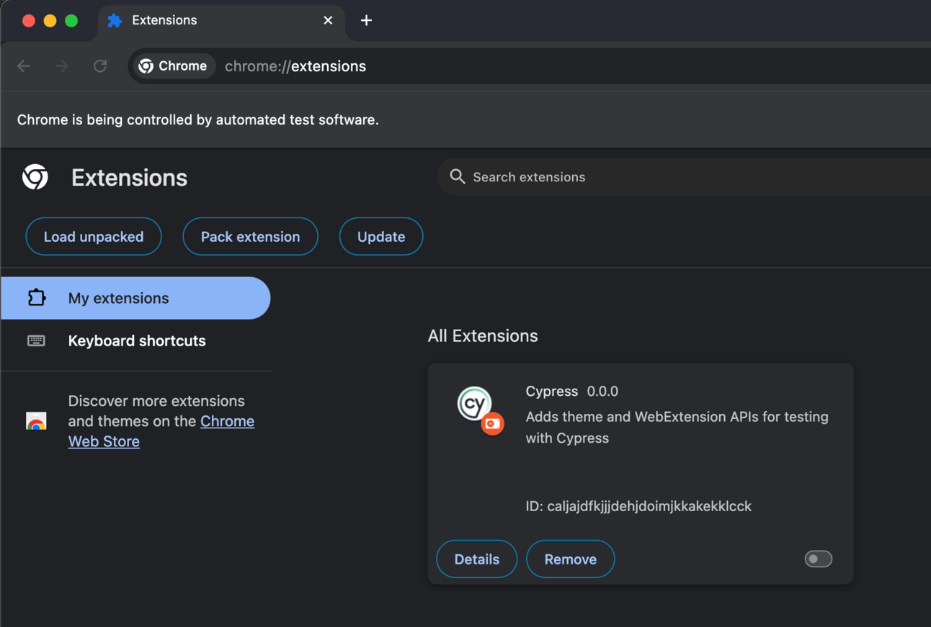Click the red close window button
The image size is (931, 627).
coord(29,20)
